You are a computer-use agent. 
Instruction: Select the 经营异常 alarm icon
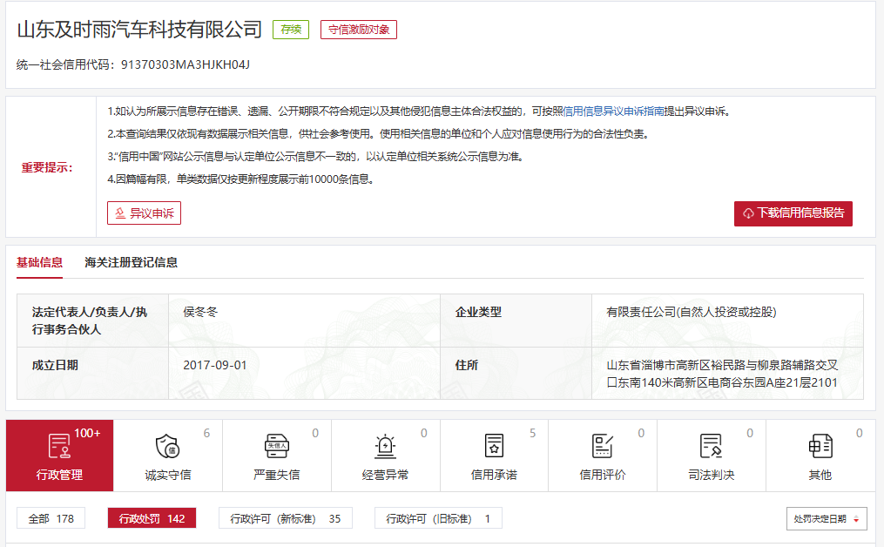tap(385, 446)
